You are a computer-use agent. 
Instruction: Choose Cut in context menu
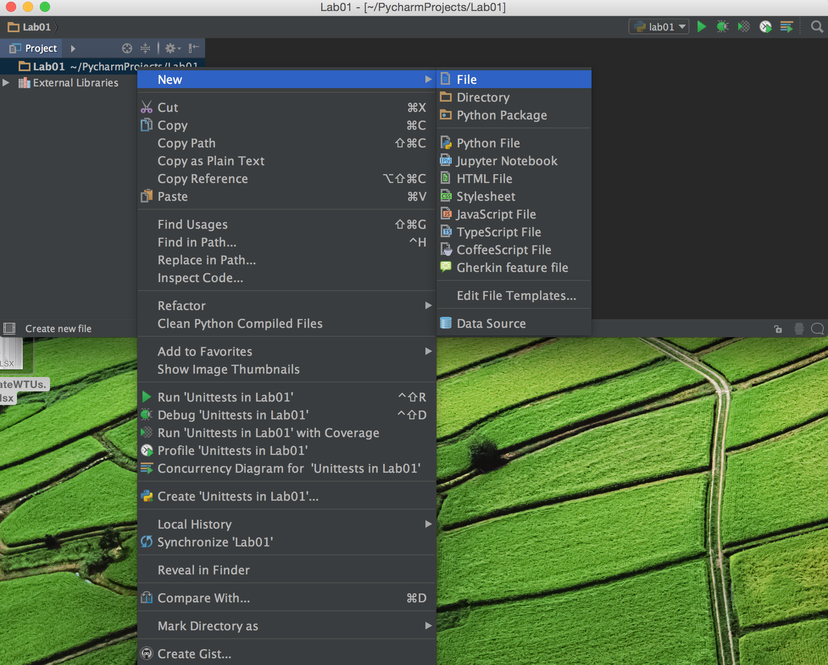click(287, 108)
